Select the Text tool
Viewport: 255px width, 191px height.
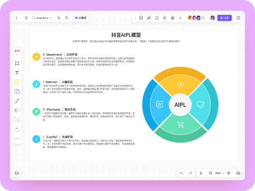[17, 73]
